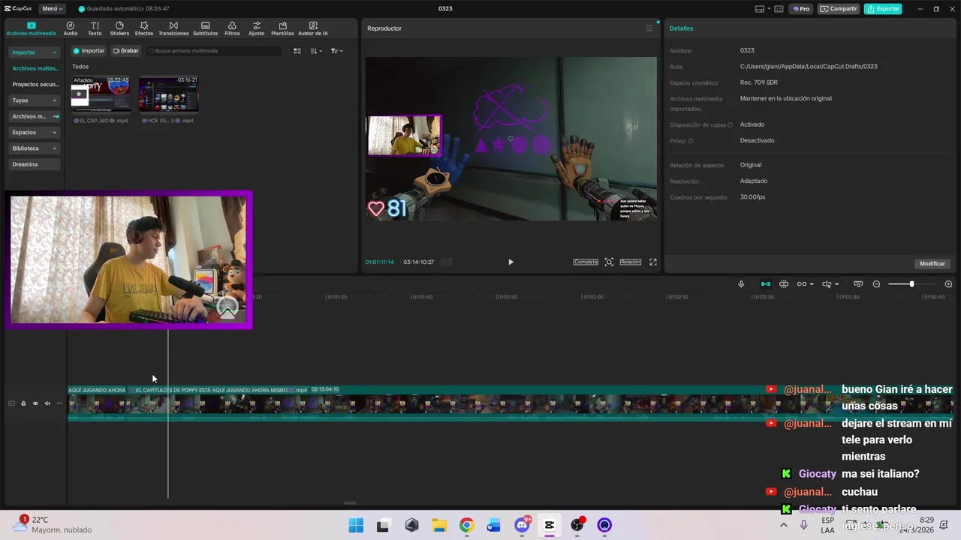Click the Modificar button in Detalles
The image size is (961, 540).
(932, 264)
